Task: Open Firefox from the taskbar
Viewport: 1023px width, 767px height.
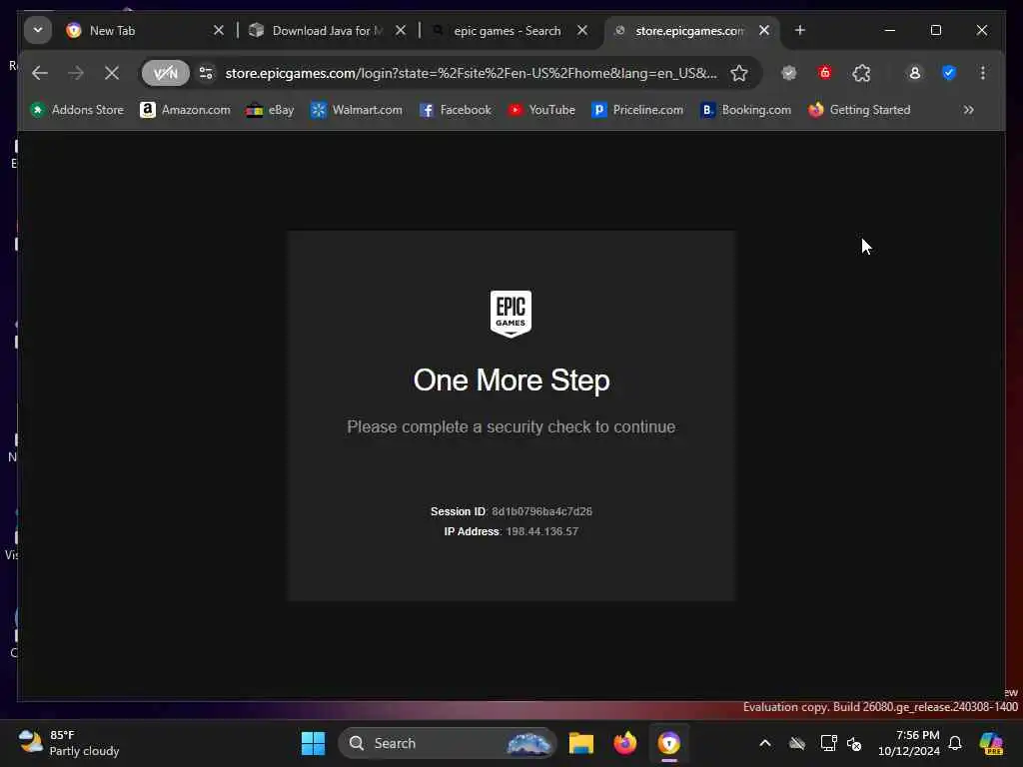Action: (x=625, y=743)
